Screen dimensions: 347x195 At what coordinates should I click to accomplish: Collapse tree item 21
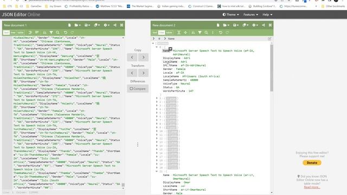click(x=157, y=171)
